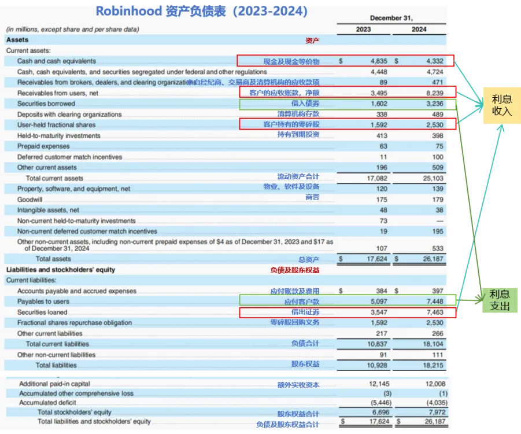Click 'Accounts payable and accrued expenses' label

[77, 291]
